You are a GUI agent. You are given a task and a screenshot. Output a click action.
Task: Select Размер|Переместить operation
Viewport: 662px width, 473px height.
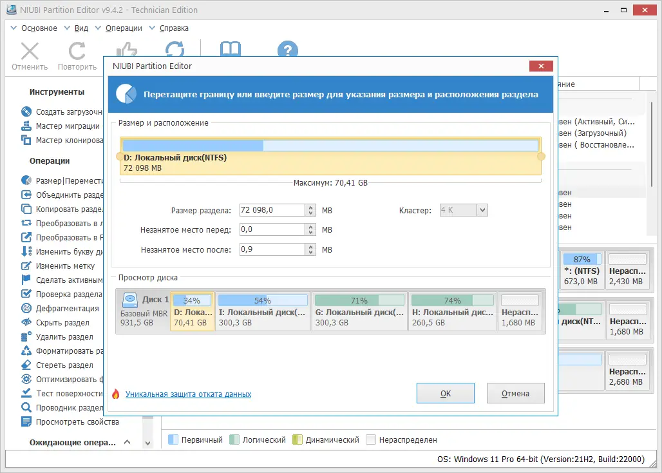62,180
